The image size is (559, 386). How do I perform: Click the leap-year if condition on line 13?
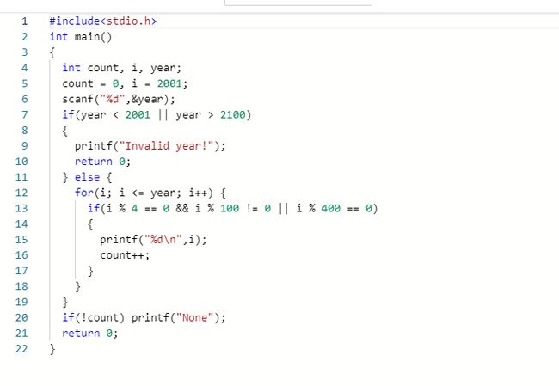coord(232,209)
